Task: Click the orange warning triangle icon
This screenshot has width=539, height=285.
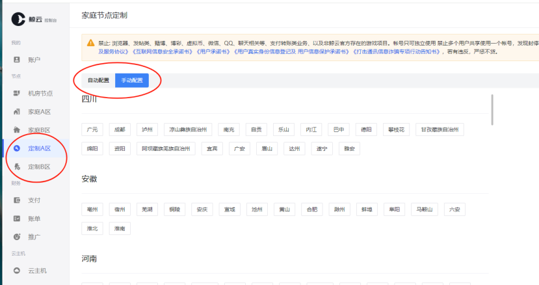Action: (x=91, y=42)
